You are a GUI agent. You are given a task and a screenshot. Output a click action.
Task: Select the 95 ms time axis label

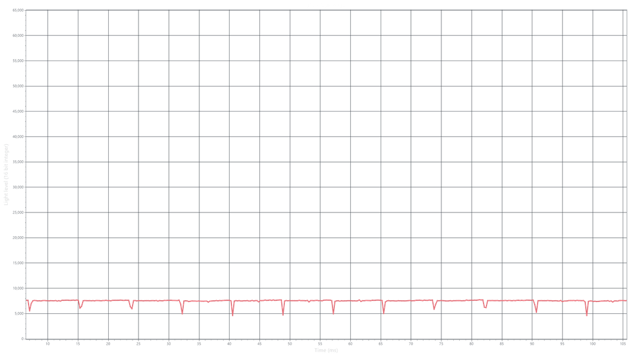563,344
